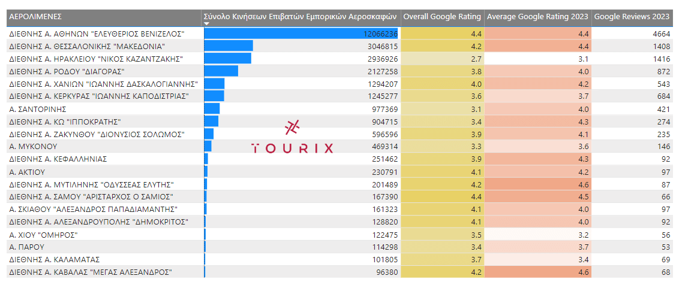The height and width of the screenshot is (291, 682).
Task: Click the blue data bar for Thessaloniki "ΜΑΚΕΔΟΝΙΑ"
Action: click(x=229, y=46)
